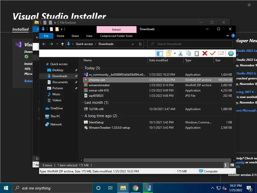Toggle theme sun icon in Visual Studio Installer
Viewport: 257px width, 193px height.
pos(249,5)
